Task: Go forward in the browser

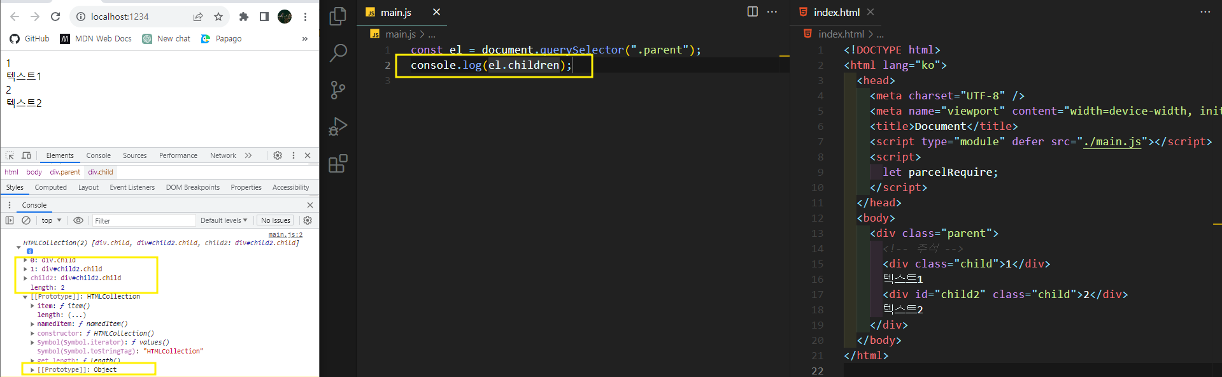Action: tap(35, 17)
